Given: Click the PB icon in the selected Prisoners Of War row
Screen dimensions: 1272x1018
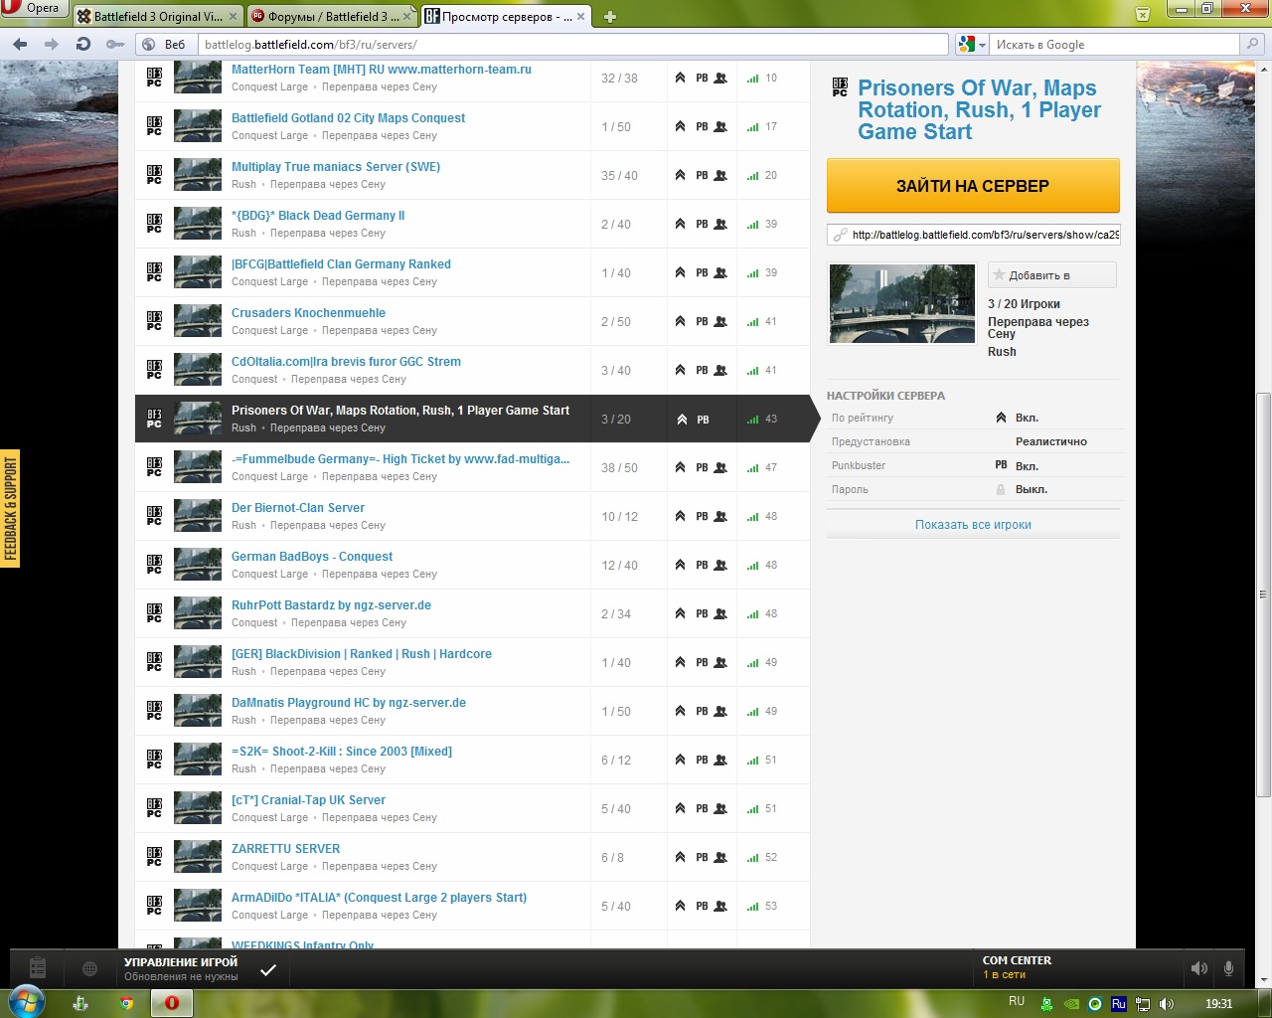Looking at the screenshot, I should (703, 420).
